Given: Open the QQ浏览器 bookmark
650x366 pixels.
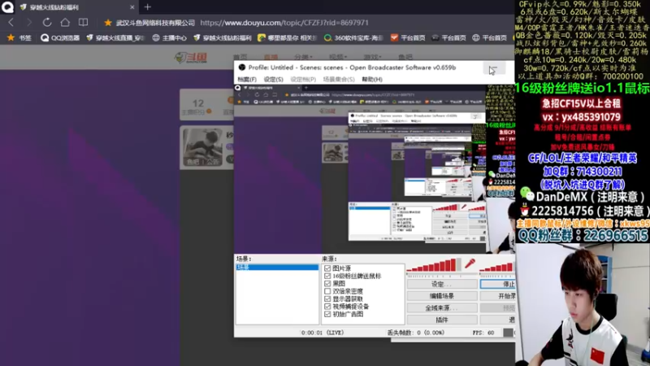Looking at the screenshot, I should coord(60,37).
